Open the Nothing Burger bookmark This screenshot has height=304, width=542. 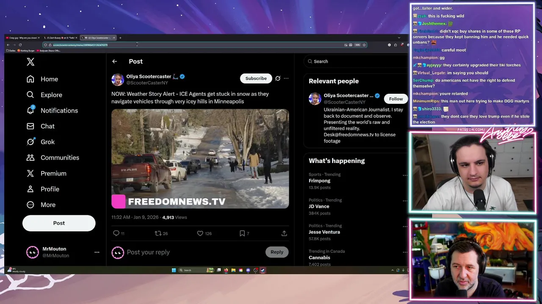click(26, 51)
